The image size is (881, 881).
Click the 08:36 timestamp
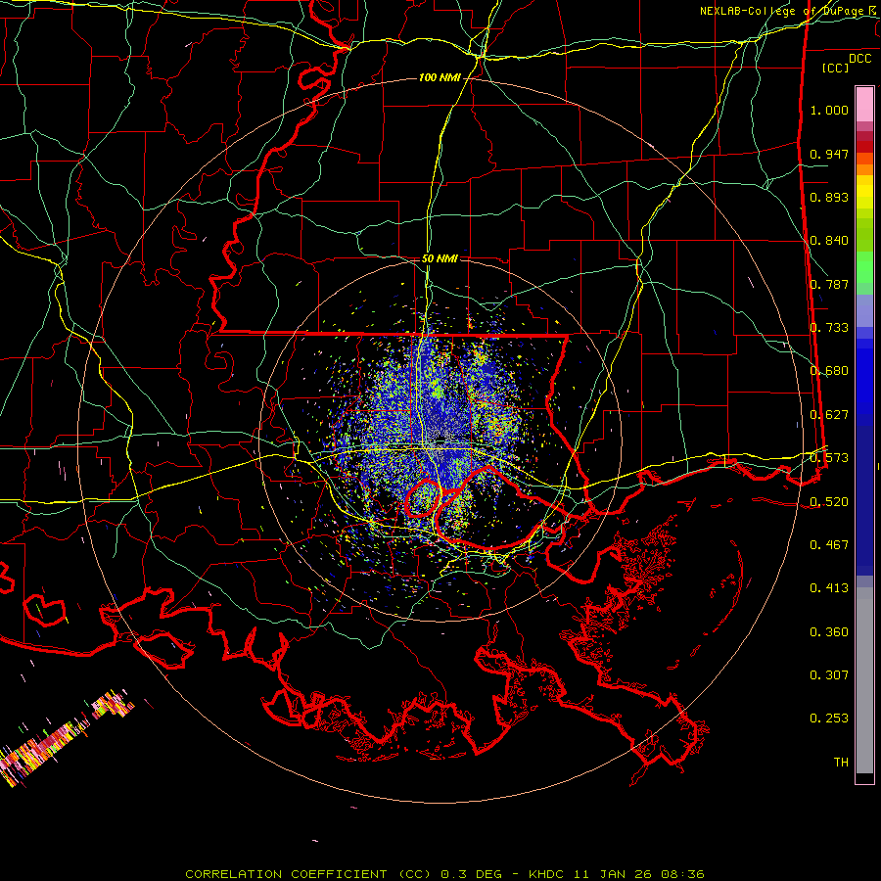click(x=680, y=874)
